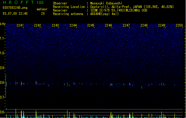Click the 2249 time marker
The height and width of the screenshot is (118, 186).
162,25
